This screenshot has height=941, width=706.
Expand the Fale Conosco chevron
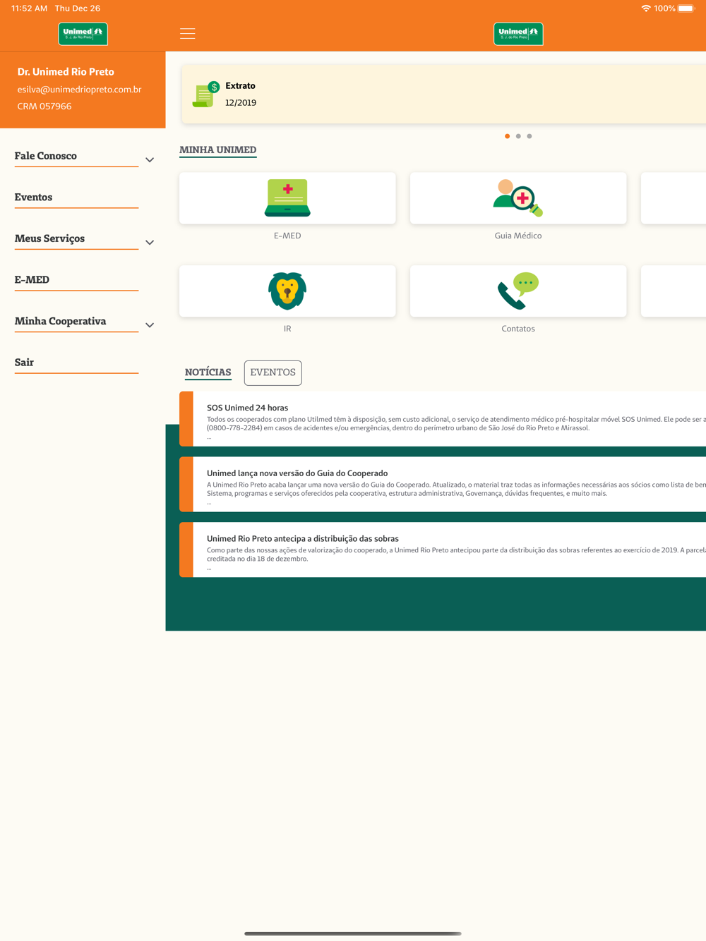tap(150, 160)
